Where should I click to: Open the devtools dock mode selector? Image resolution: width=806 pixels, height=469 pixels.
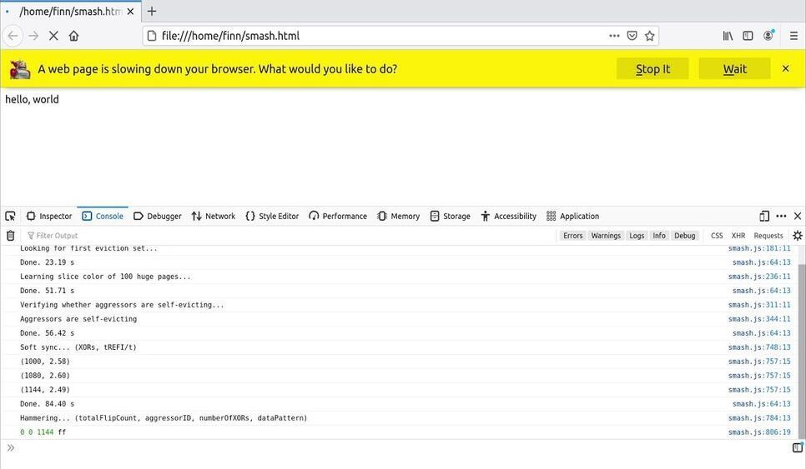point(764,216)
